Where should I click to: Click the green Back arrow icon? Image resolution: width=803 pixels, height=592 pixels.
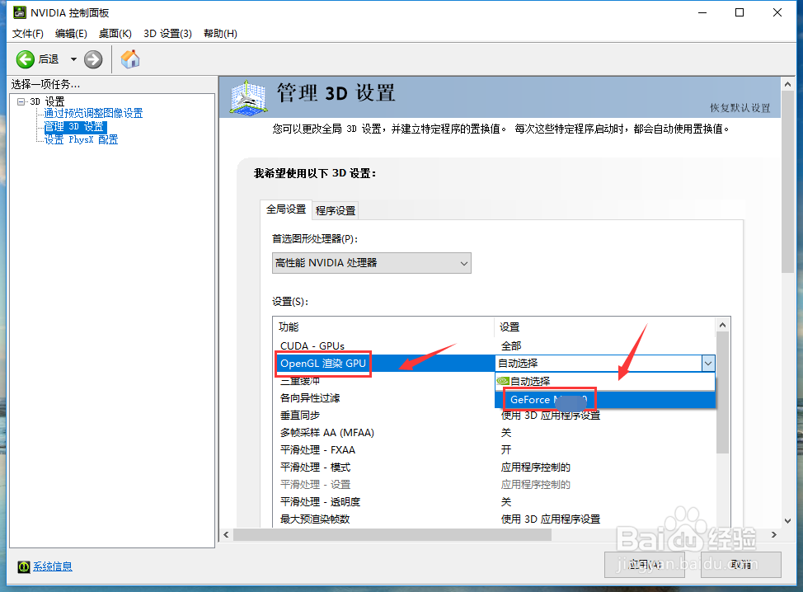coord(25,59)
